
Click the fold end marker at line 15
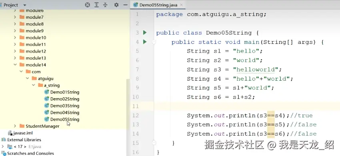click(154, 142)
